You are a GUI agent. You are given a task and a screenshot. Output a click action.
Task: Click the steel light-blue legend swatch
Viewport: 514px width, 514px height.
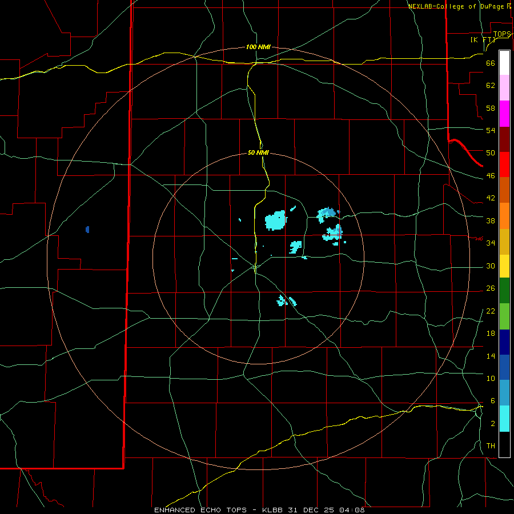pyautogui.click(x=504, y=393)
